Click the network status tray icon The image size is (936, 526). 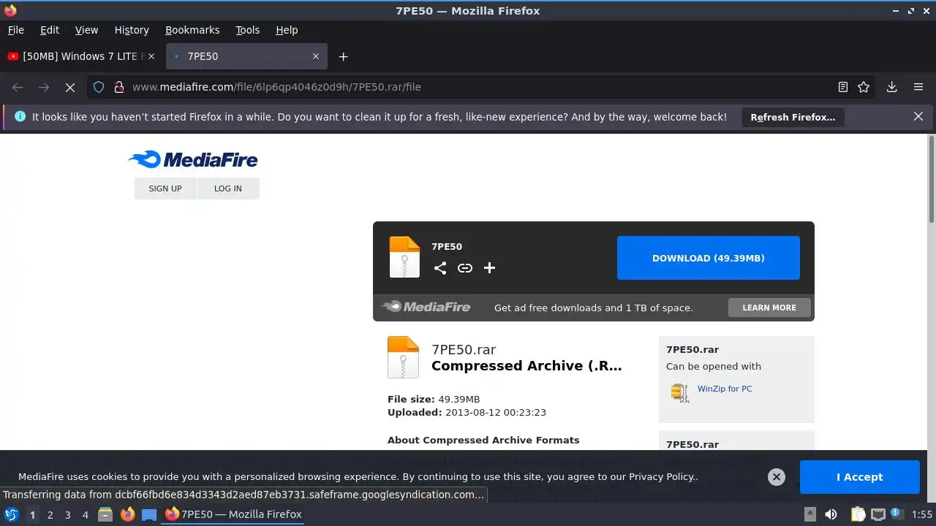click(877, 514)
